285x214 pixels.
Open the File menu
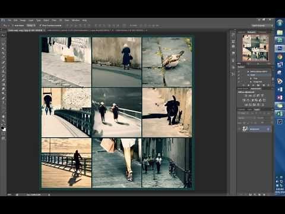pyautogui.click(x=9, y=20)
